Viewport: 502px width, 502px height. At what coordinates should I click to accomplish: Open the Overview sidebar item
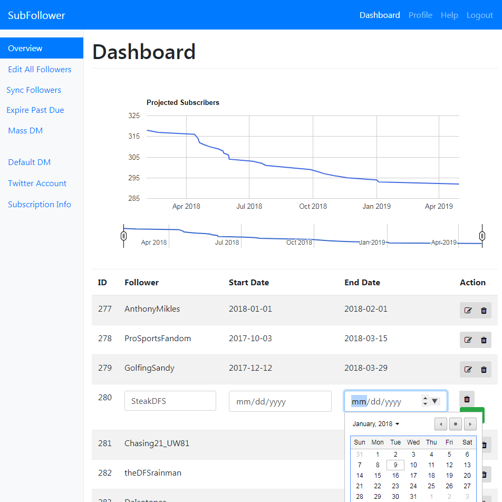(x=42, y=48)
